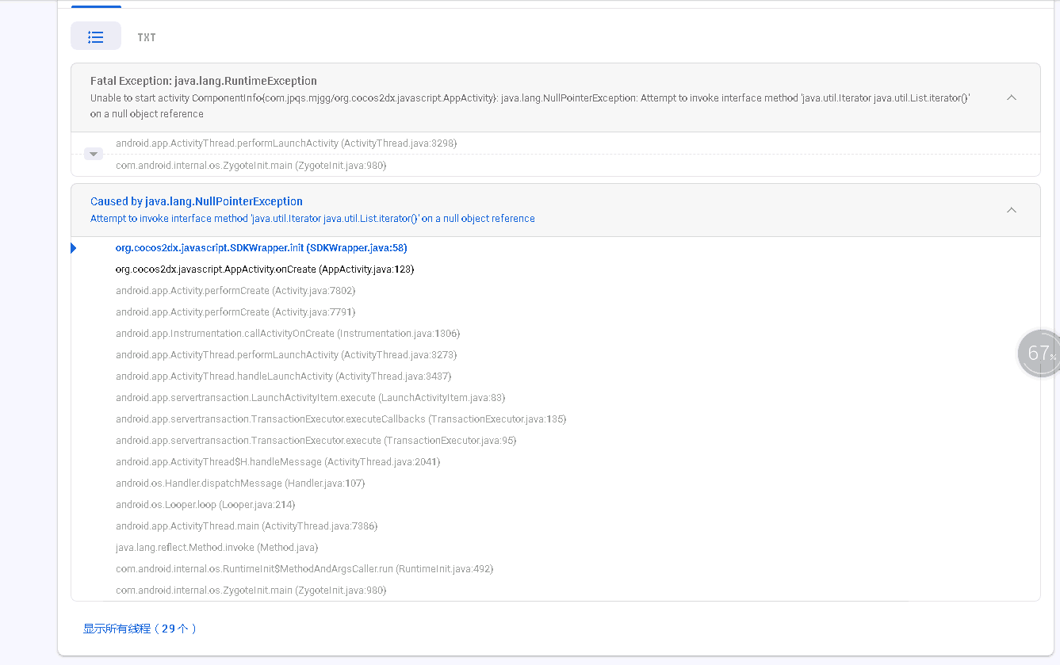Viewport: 1060px width, 665px height.
Task: Collapse the Caused by NullPointerException chevron
Action: click(x=1011, y=210)
